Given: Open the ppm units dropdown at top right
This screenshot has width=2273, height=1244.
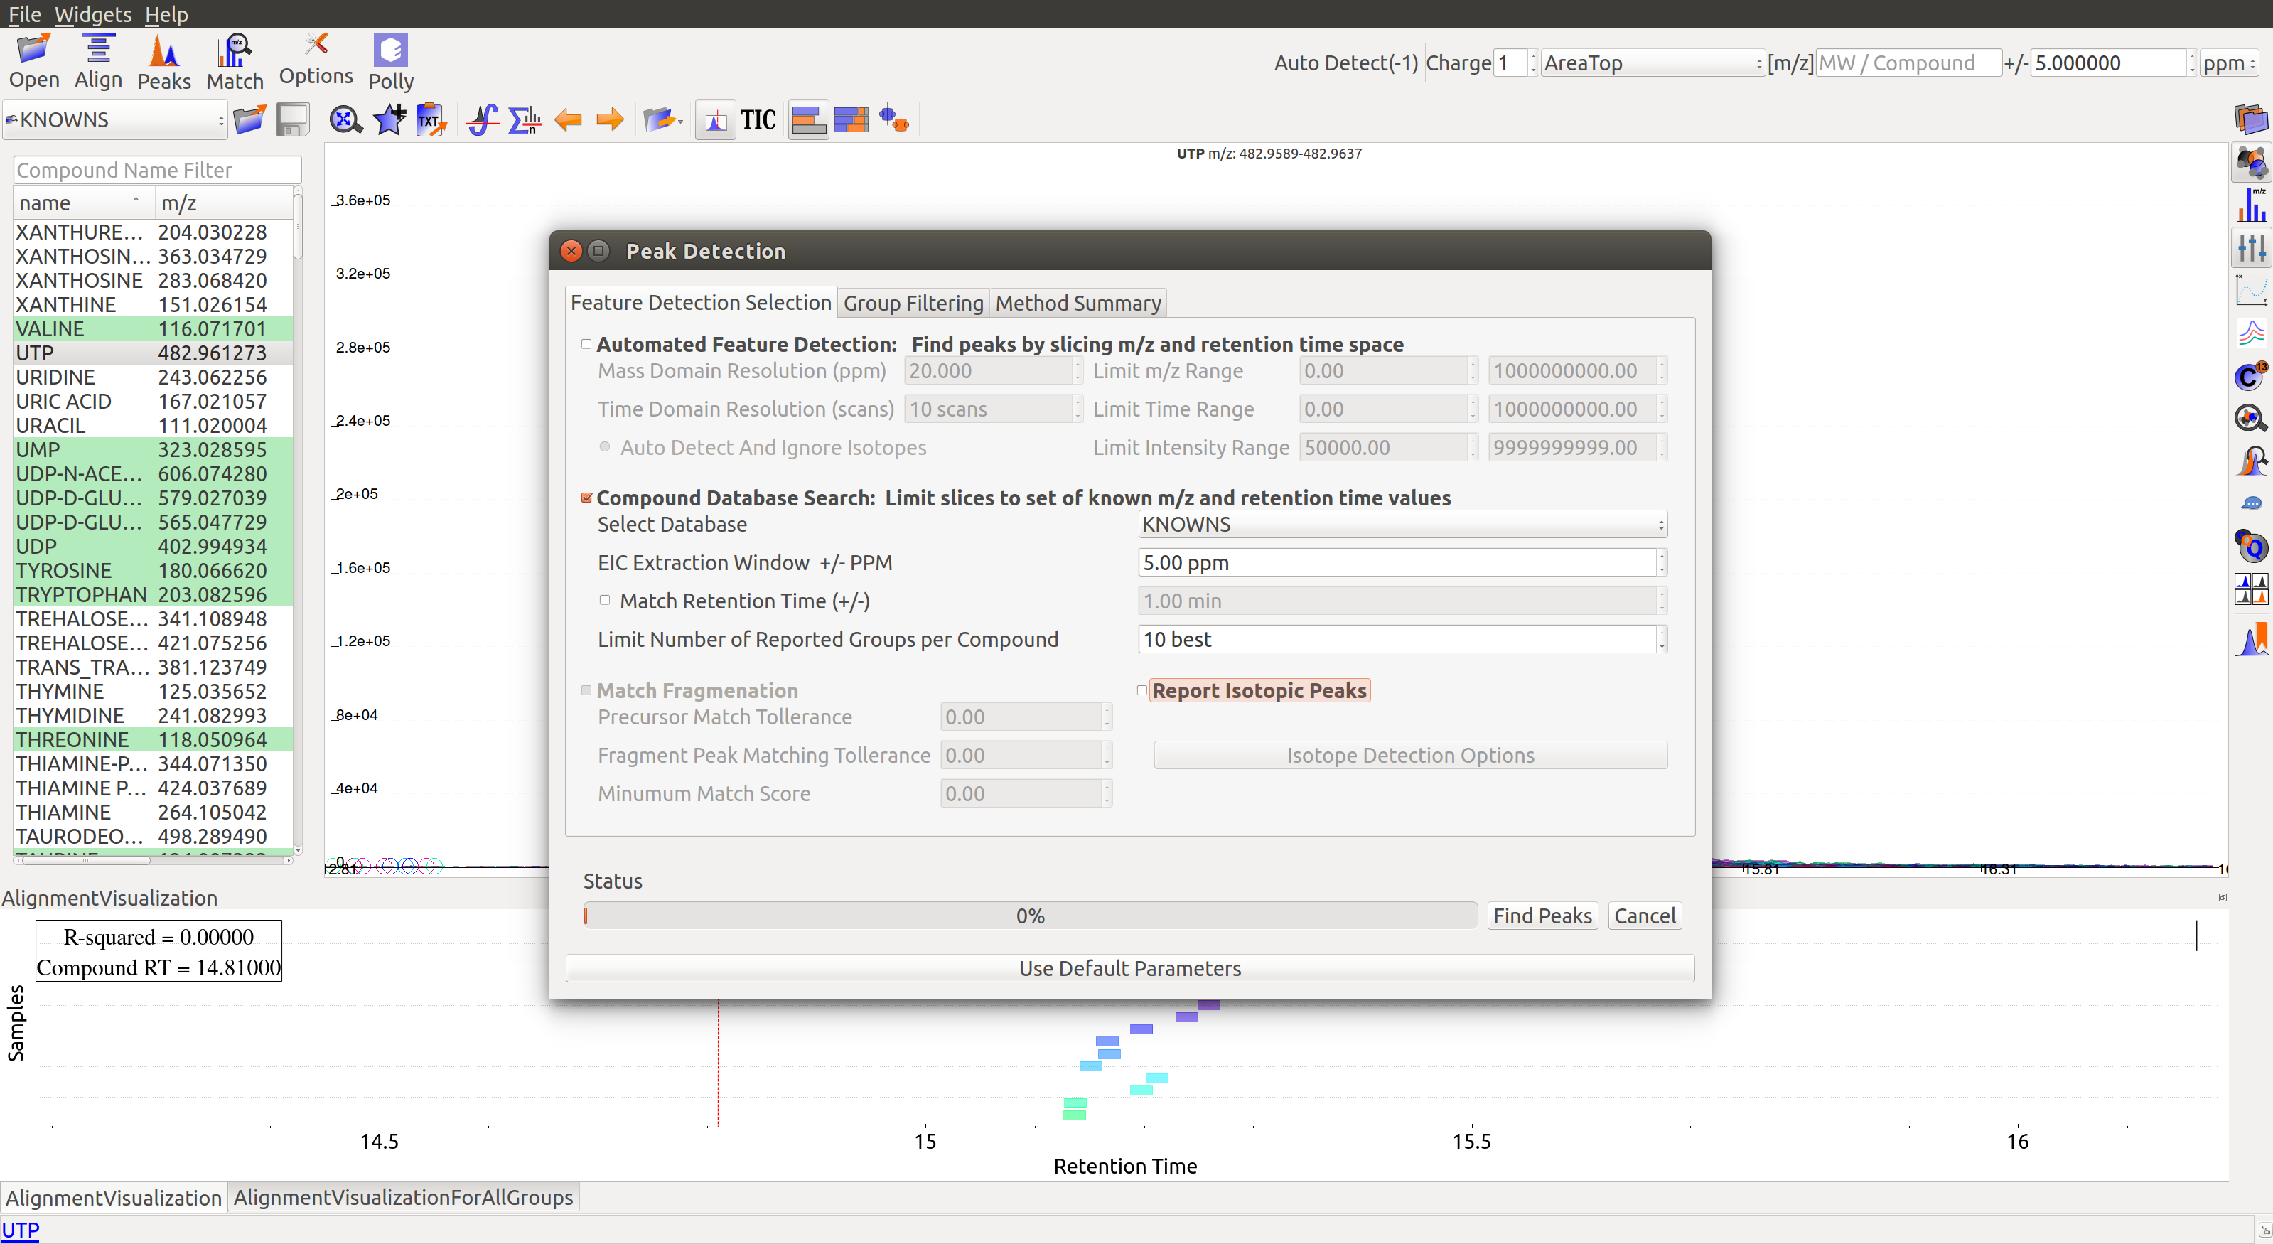Looking at the screenshot, I should point(2228,63).
